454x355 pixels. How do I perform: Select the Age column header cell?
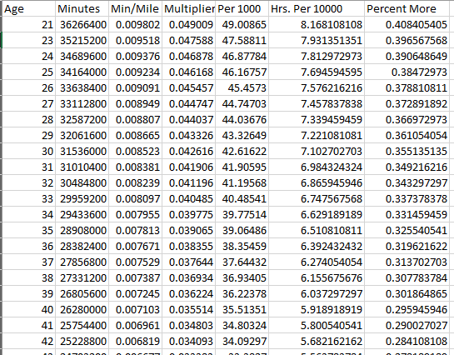click(x=29, y=8)
